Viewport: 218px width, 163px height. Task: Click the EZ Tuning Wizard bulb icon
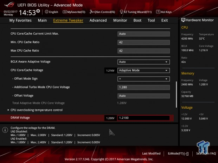click(121, 12)
